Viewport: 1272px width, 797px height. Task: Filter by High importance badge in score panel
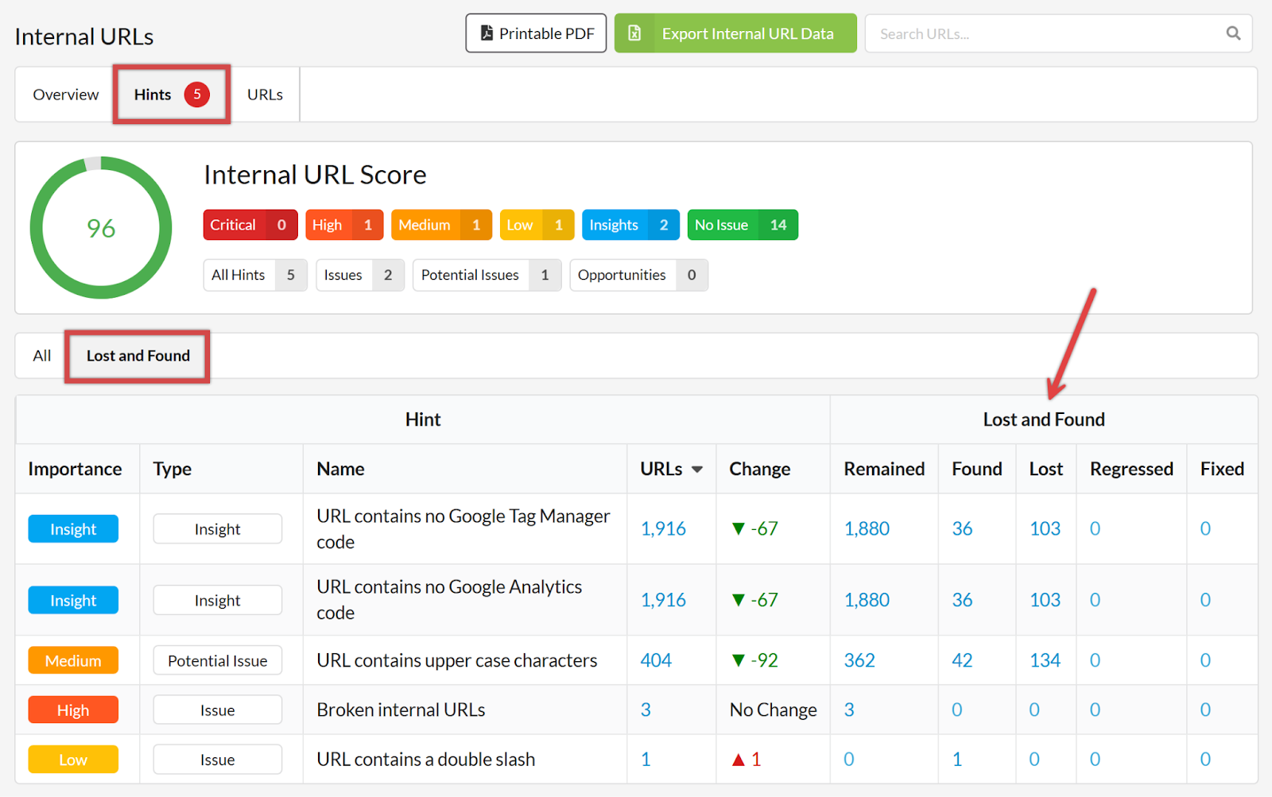pos(344,225)
